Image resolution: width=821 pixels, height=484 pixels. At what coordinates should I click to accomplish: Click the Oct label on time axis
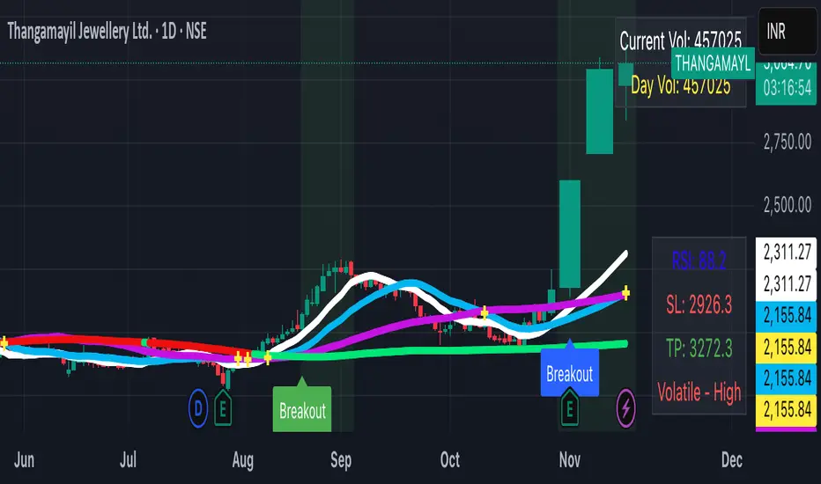[450, 460]
